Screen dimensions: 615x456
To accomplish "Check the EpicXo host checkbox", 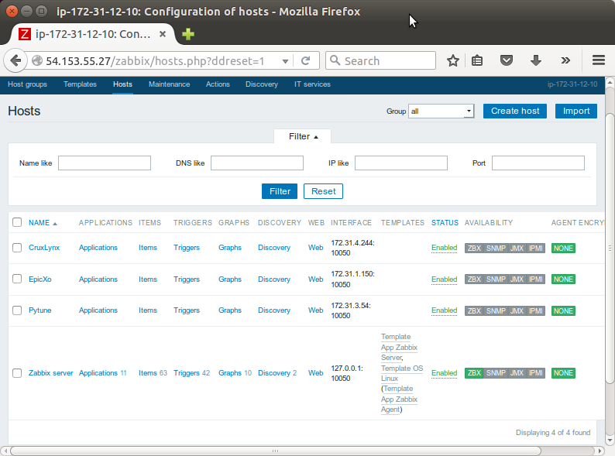I will 17,279.
